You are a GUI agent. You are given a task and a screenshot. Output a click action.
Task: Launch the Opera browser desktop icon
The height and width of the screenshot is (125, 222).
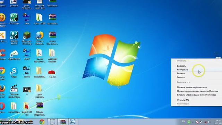(x=2, y=108)
